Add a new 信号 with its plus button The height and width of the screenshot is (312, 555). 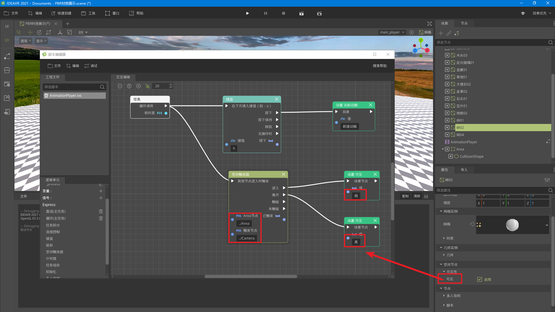(101, 198)
